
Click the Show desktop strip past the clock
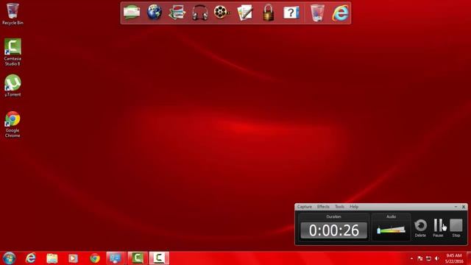point(469,258)
